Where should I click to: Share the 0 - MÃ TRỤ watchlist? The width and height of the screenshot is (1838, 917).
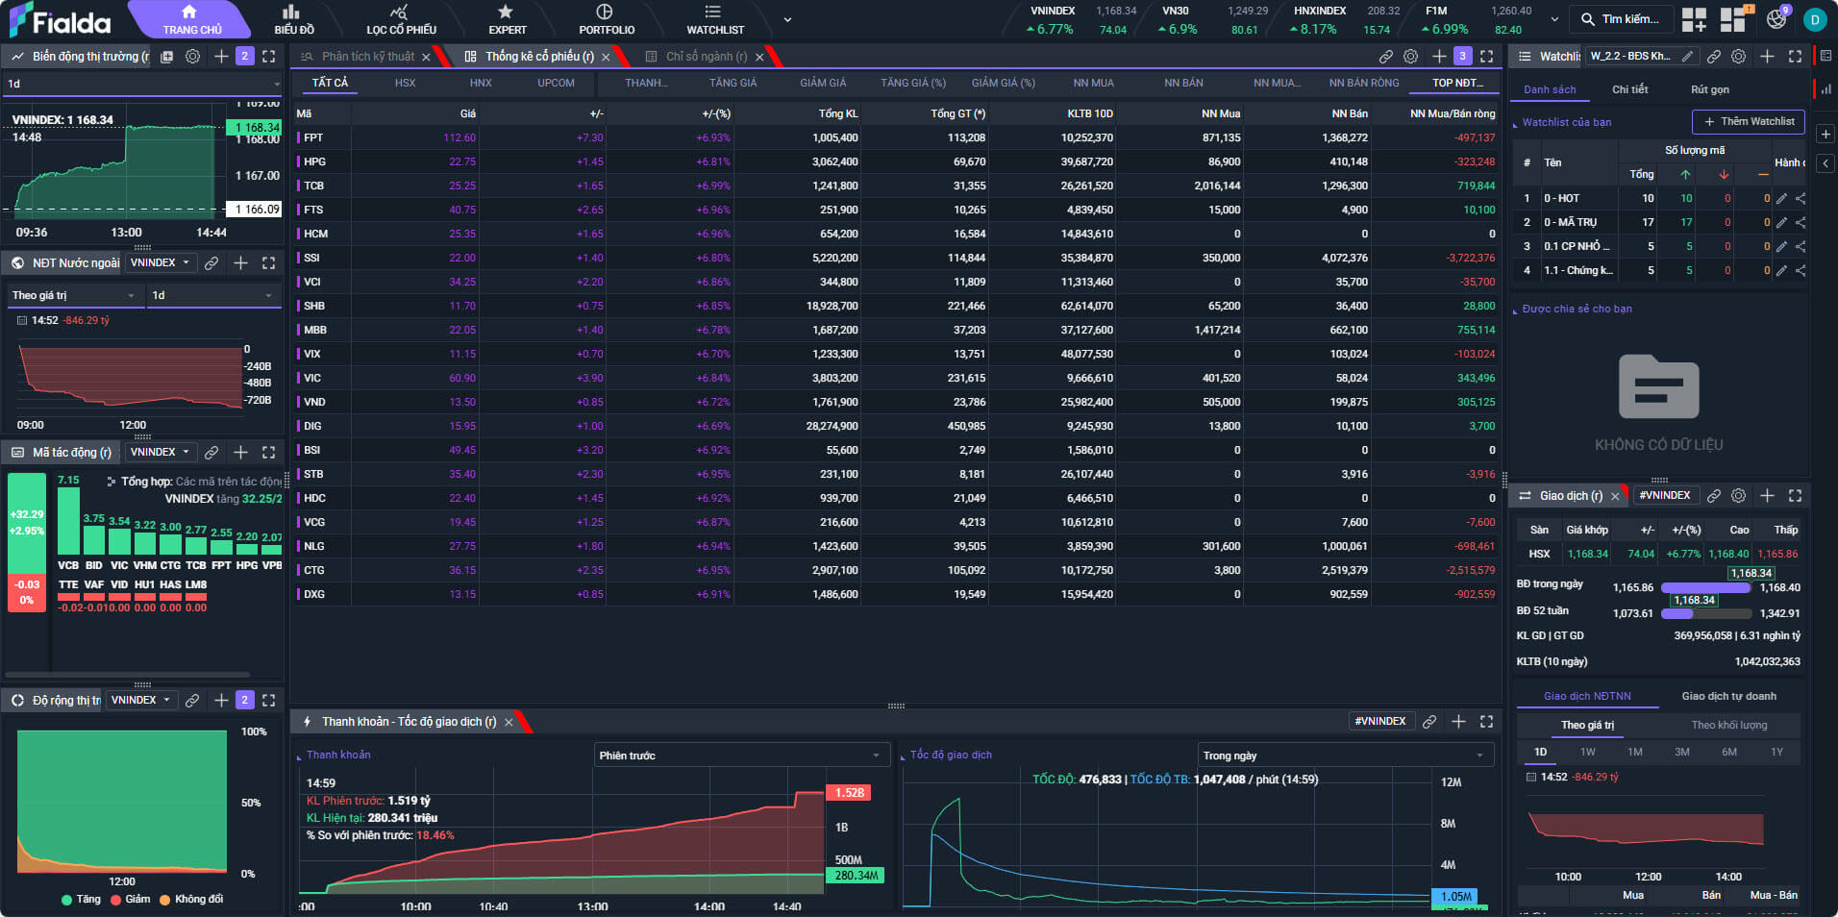pos(1801,223)
